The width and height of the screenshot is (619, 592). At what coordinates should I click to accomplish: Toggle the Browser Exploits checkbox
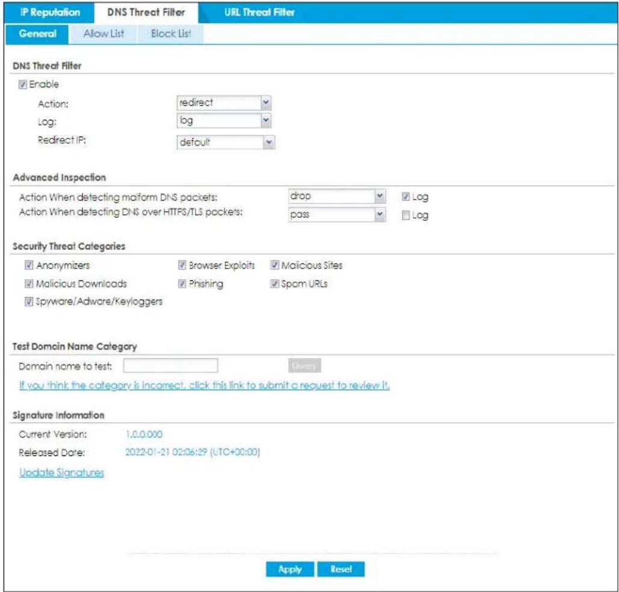coord(182,265)
